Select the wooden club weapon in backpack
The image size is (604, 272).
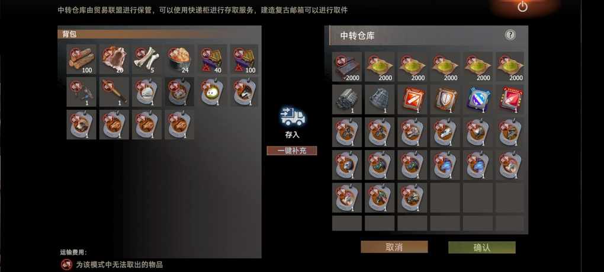(x=114, y=92)
